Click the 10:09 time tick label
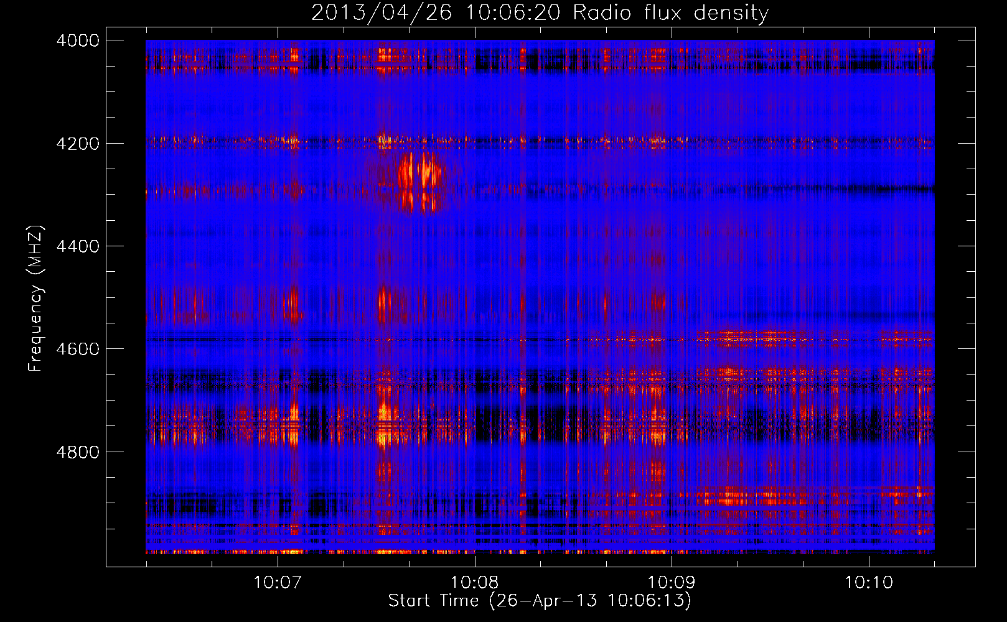The width and height of the screenshot is (1007, 622). tap(672, 582)
